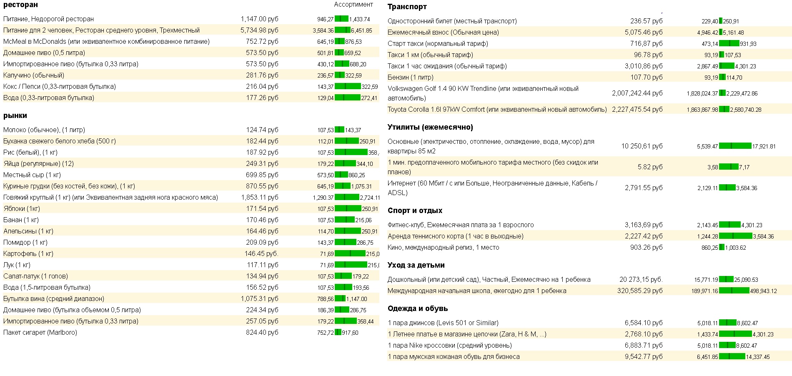Select the 'Интернет (60 Мбит / с...' row label
792x376 pixels.
(x=492, y=188)
